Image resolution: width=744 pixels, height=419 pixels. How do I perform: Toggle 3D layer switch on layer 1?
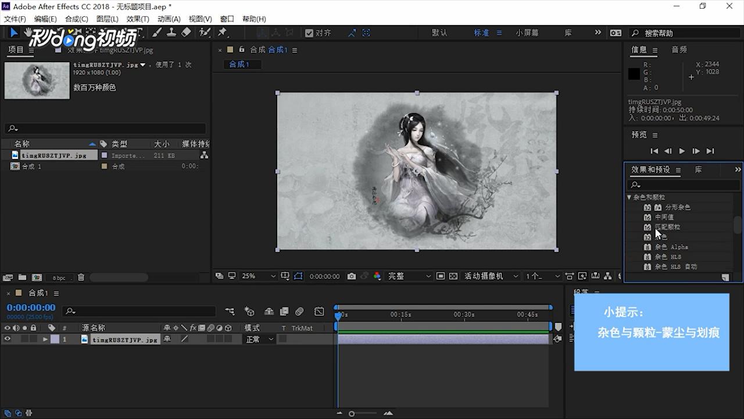tap(228, 339)
